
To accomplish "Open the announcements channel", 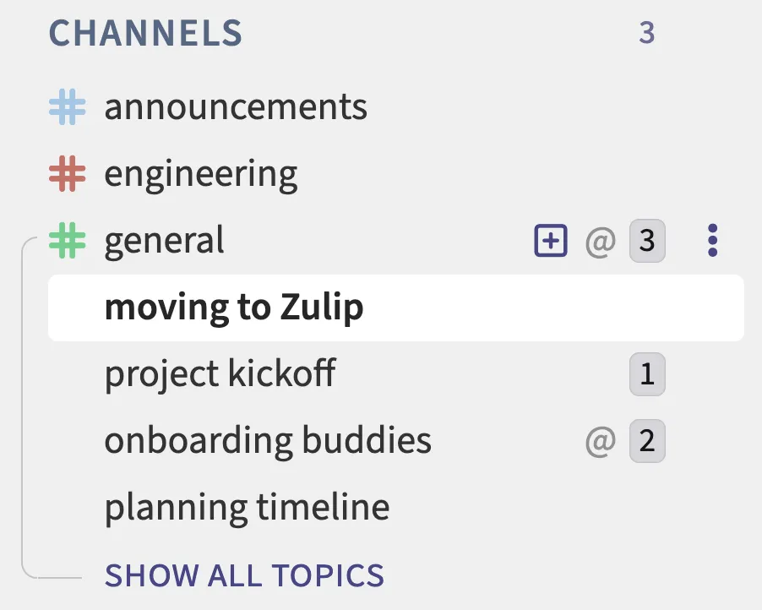I will 236,107.
